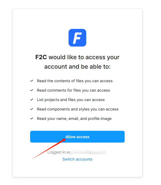
Task: Select 'Read comments for files' permission text
Action: pos(73,90)
